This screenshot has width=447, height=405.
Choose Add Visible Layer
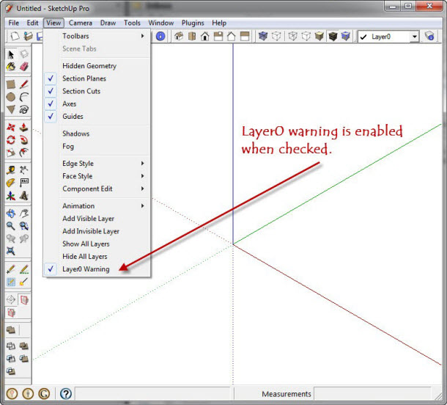(x=97, y=219)
